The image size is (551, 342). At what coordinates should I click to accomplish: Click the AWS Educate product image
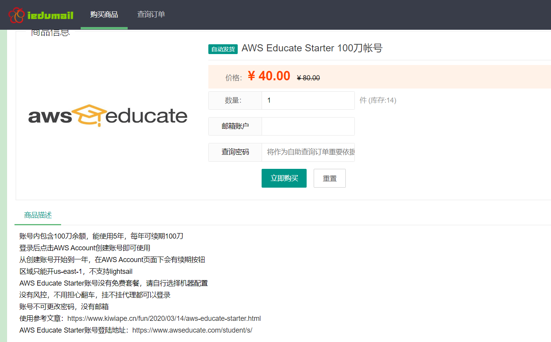[108, 116]
